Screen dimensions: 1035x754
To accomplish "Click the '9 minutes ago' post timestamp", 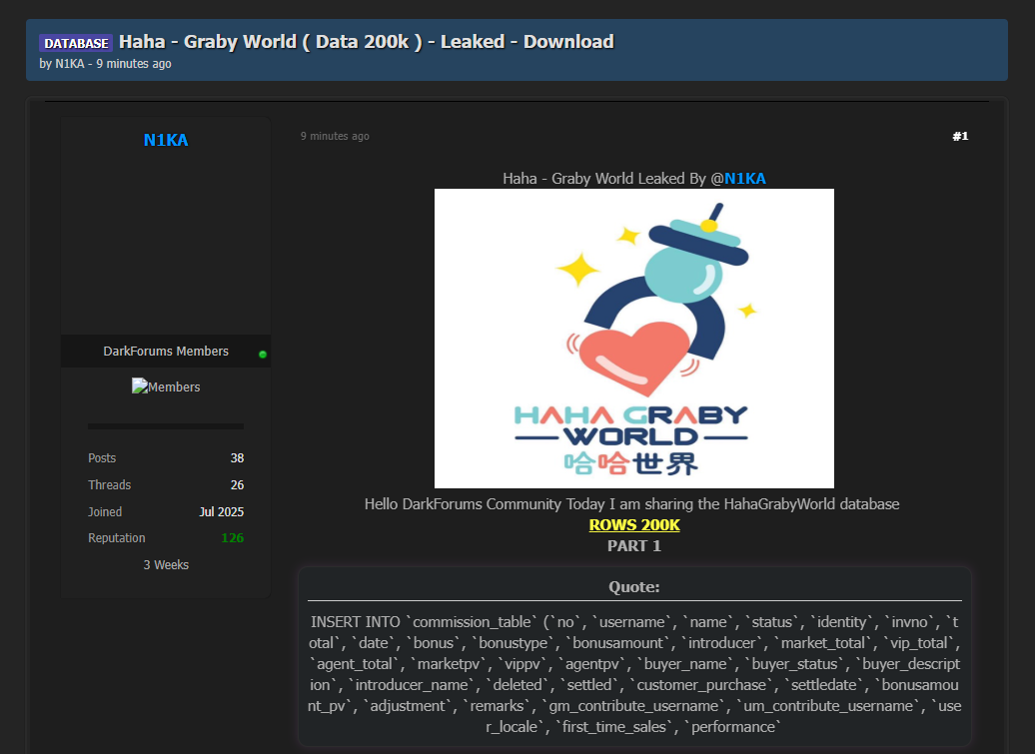I will click(335, 136).
